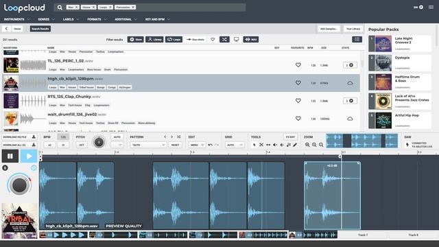Expand the Additional dropdown
The width and height of the screenshot is (439, 247).
(126, 19)
